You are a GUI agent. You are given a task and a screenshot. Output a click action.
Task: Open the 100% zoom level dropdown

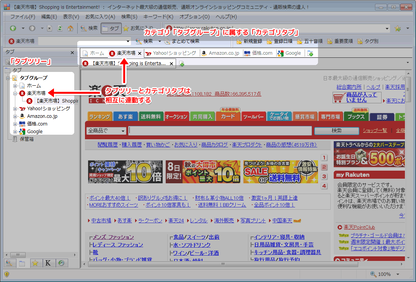398,274
